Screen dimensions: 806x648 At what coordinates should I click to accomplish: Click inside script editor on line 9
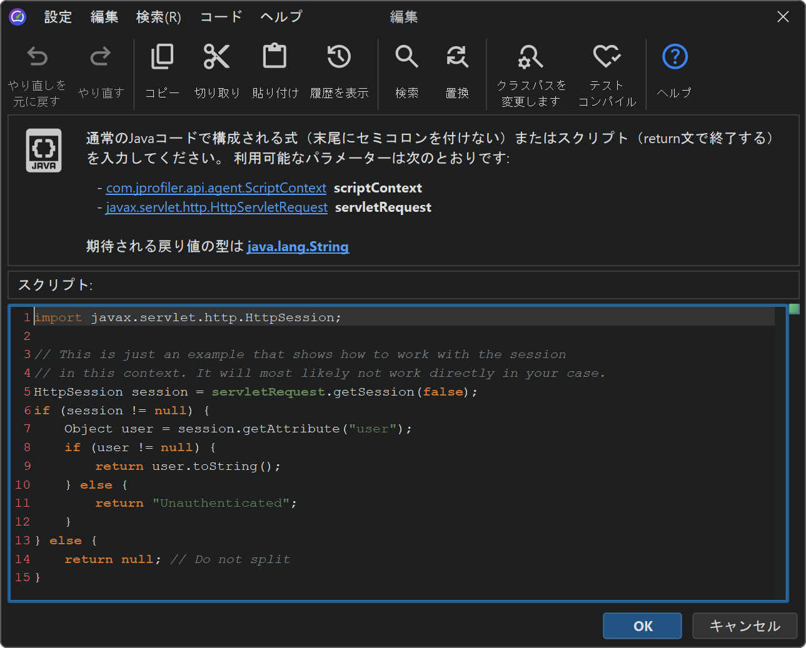click(188, 466)
